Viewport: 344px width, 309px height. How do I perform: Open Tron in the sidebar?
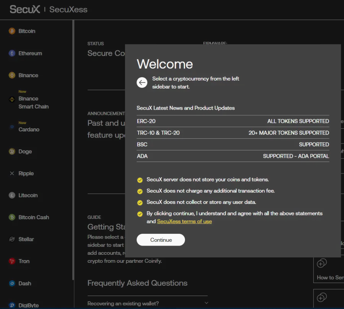(x=24, y=261)
